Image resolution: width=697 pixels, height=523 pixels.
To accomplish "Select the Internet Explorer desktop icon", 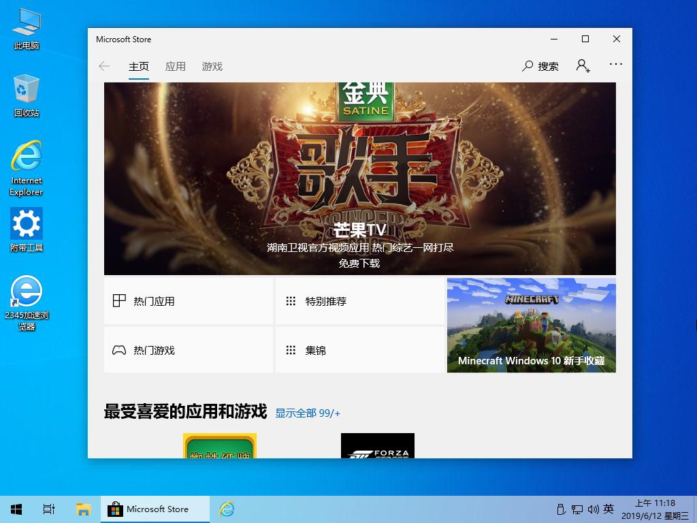I will pos(27,168).
